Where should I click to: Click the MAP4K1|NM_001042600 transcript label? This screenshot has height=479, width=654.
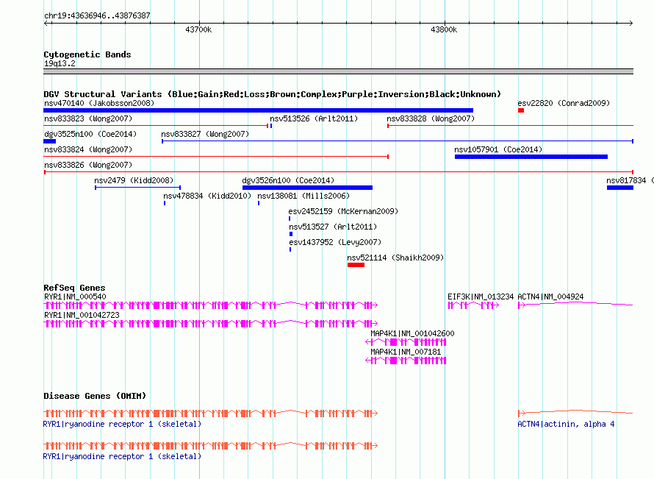[412, 333]
